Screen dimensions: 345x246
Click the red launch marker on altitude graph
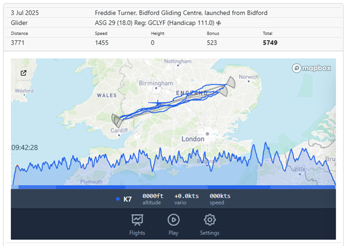[x=17, y=167]
